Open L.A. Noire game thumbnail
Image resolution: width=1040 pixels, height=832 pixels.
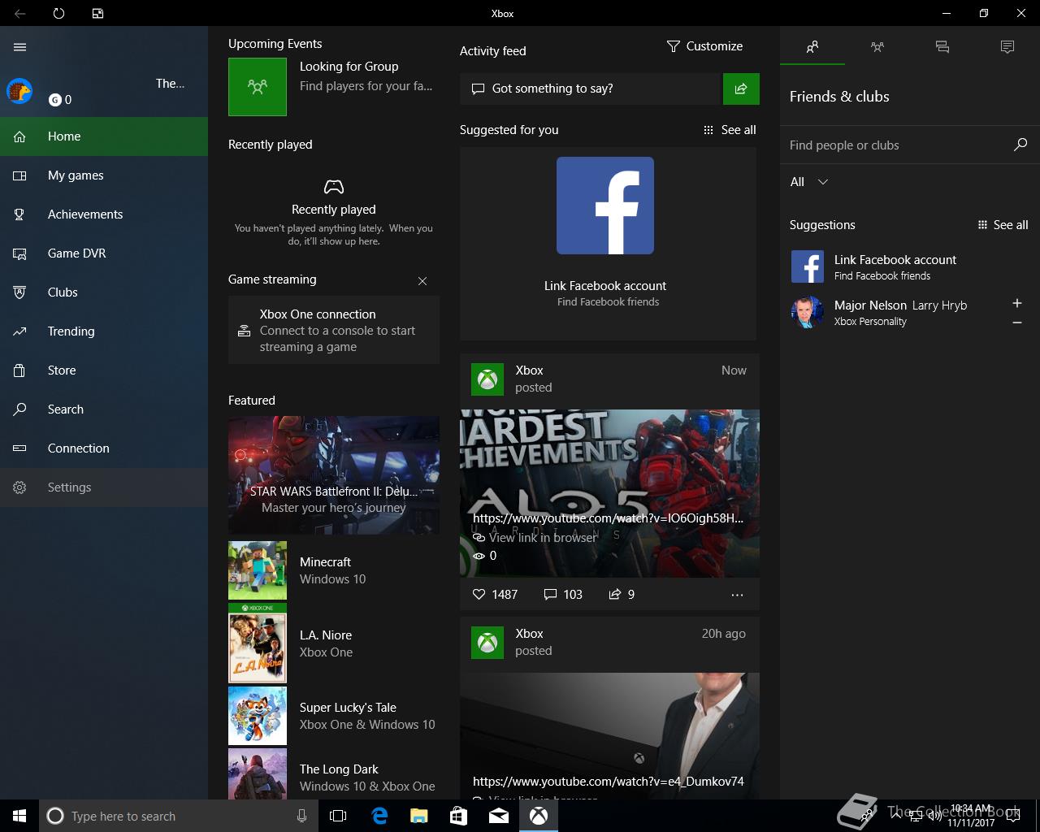(x=258, y=643)
